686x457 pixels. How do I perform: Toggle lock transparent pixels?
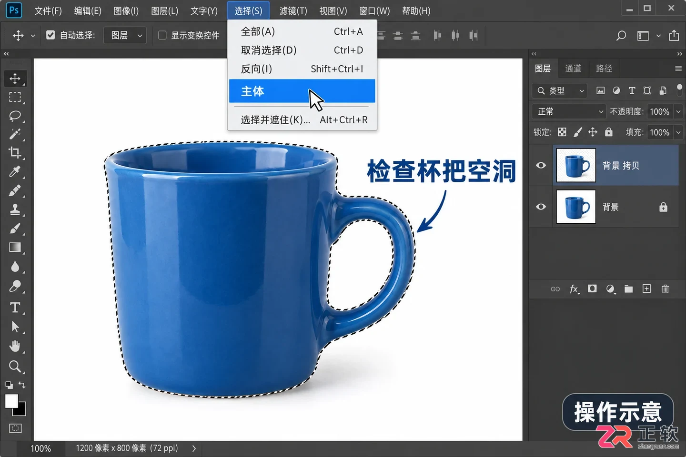coord(562,132)
